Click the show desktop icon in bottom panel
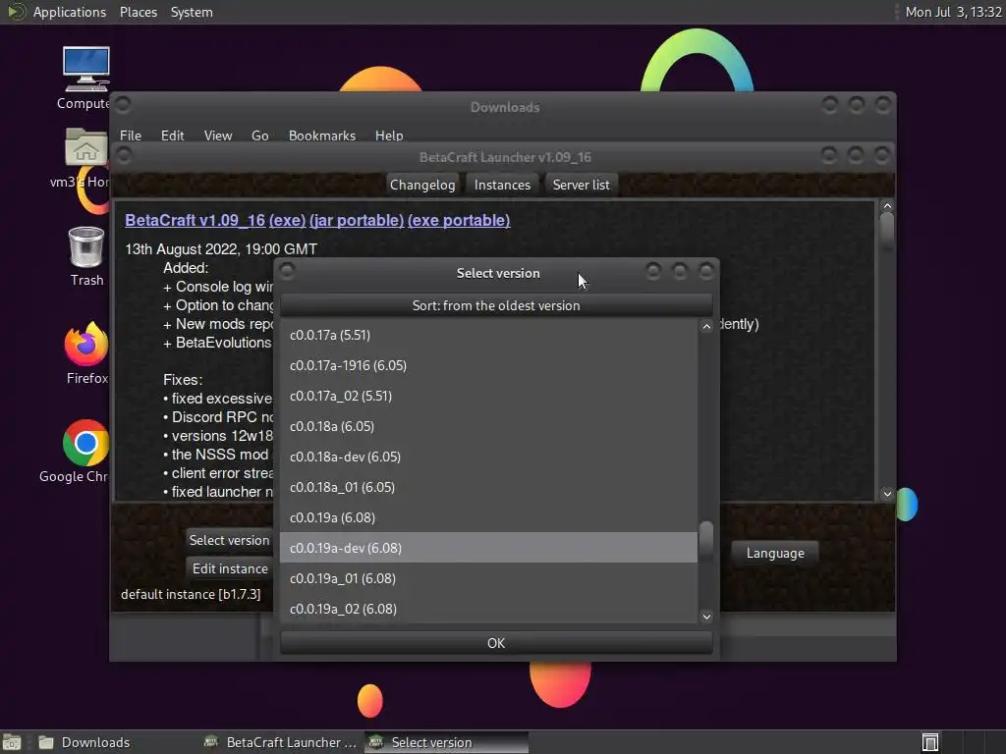 [x=12, y=742]
